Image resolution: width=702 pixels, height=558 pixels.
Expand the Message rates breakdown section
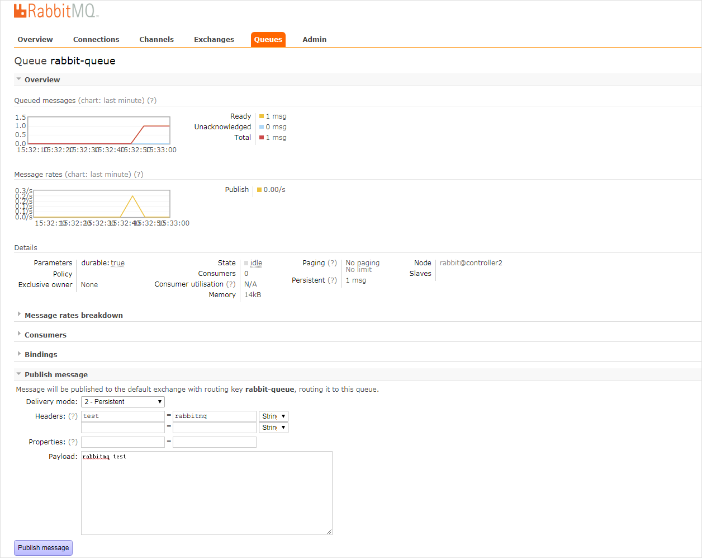coord(73,316)
